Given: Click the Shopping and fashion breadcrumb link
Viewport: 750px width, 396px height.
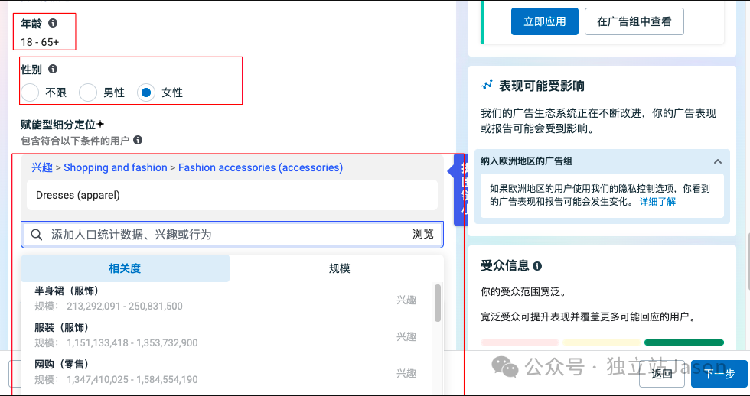Looking at the screenshot, I should coord(116,167).
